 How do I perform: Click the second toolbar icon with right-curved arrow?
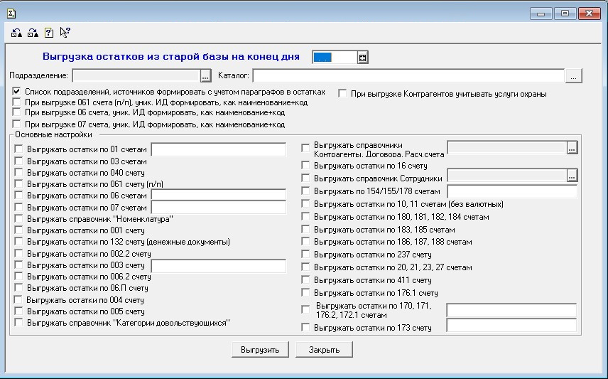(x=33, y=32)
